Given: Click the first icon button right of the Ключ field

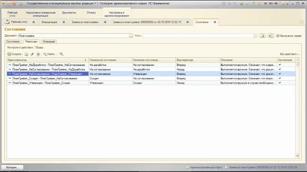Looking at the screenshot, I should (x=262, y=36).
